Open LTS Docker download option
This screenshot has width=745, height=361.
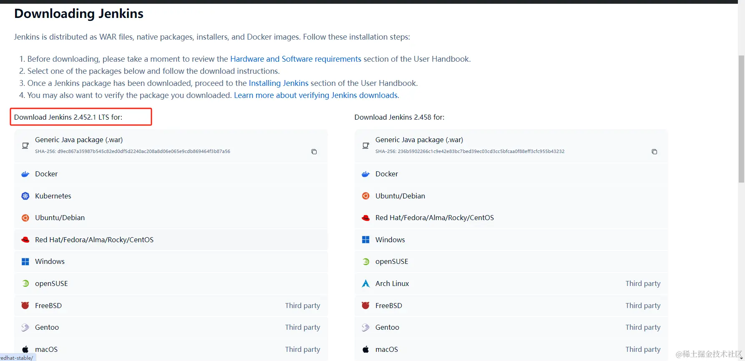pos(171,174)
